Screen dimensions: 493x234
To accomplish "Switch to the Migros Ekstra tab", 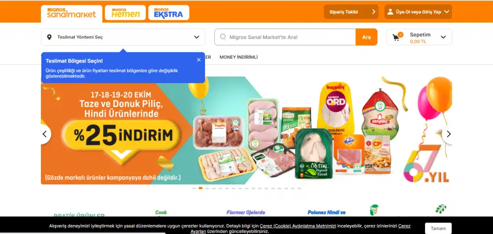I will pos(169,13).
